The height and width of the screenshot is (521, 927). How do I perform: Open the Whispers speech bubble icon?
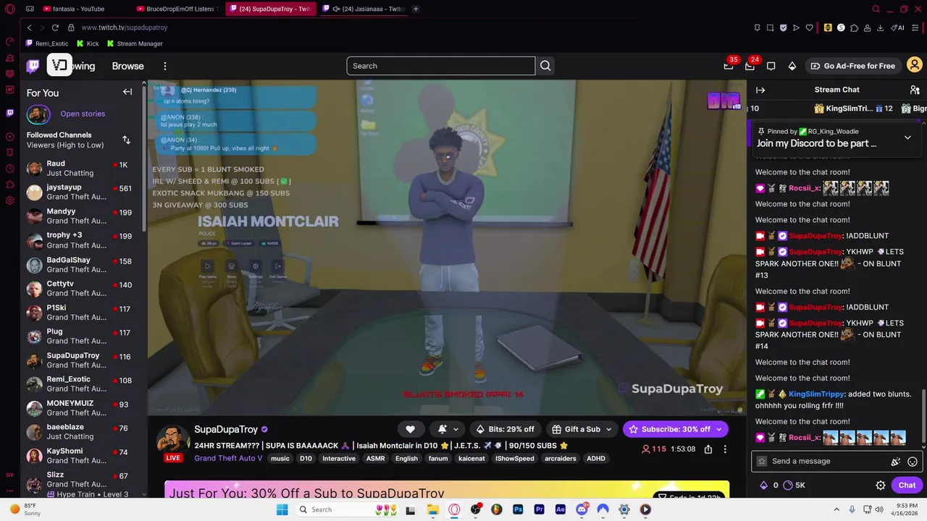pos(771,66)
